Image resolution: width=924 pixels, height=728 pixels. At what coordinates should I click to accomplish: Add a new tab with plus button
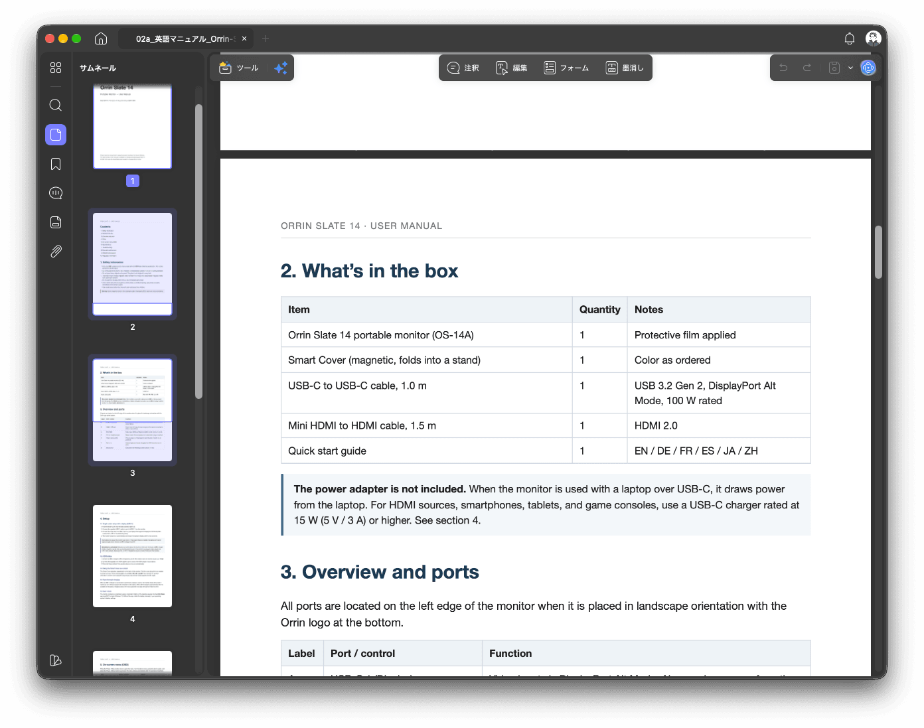(266, 38)
